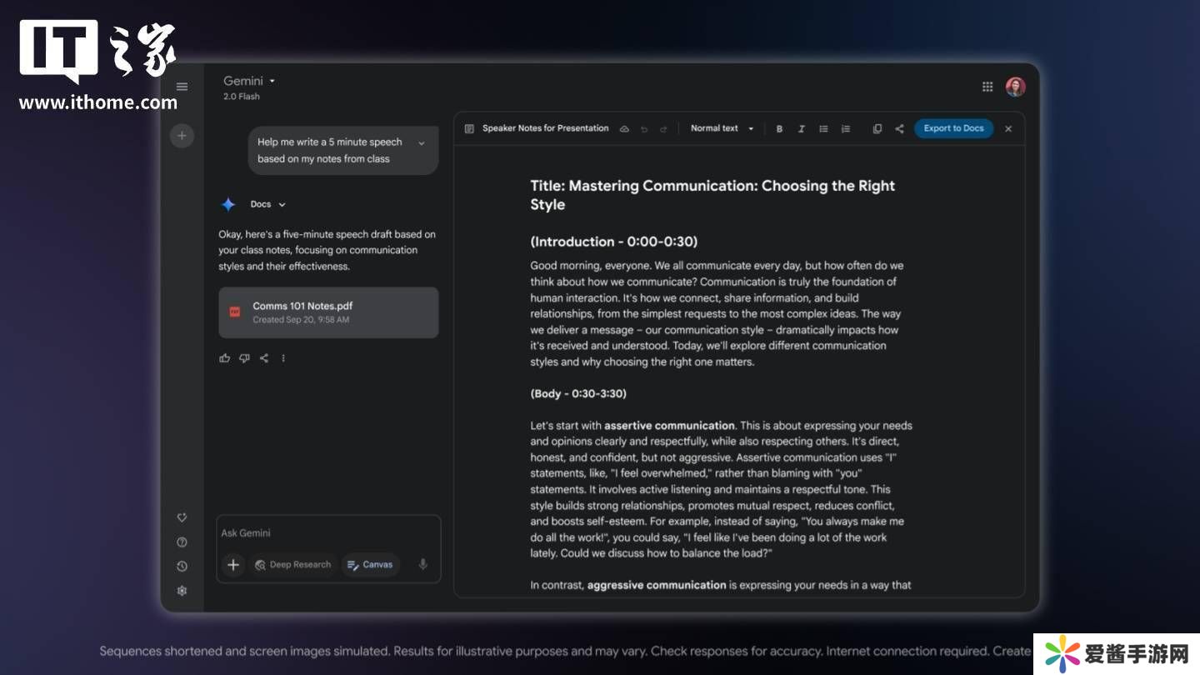Click the microphone voice input icon

coord(422,565)
